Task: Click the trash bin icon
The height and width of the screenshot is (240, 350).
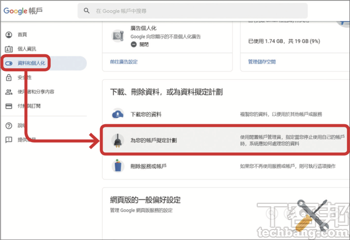Action: click(x=118, y=166)
